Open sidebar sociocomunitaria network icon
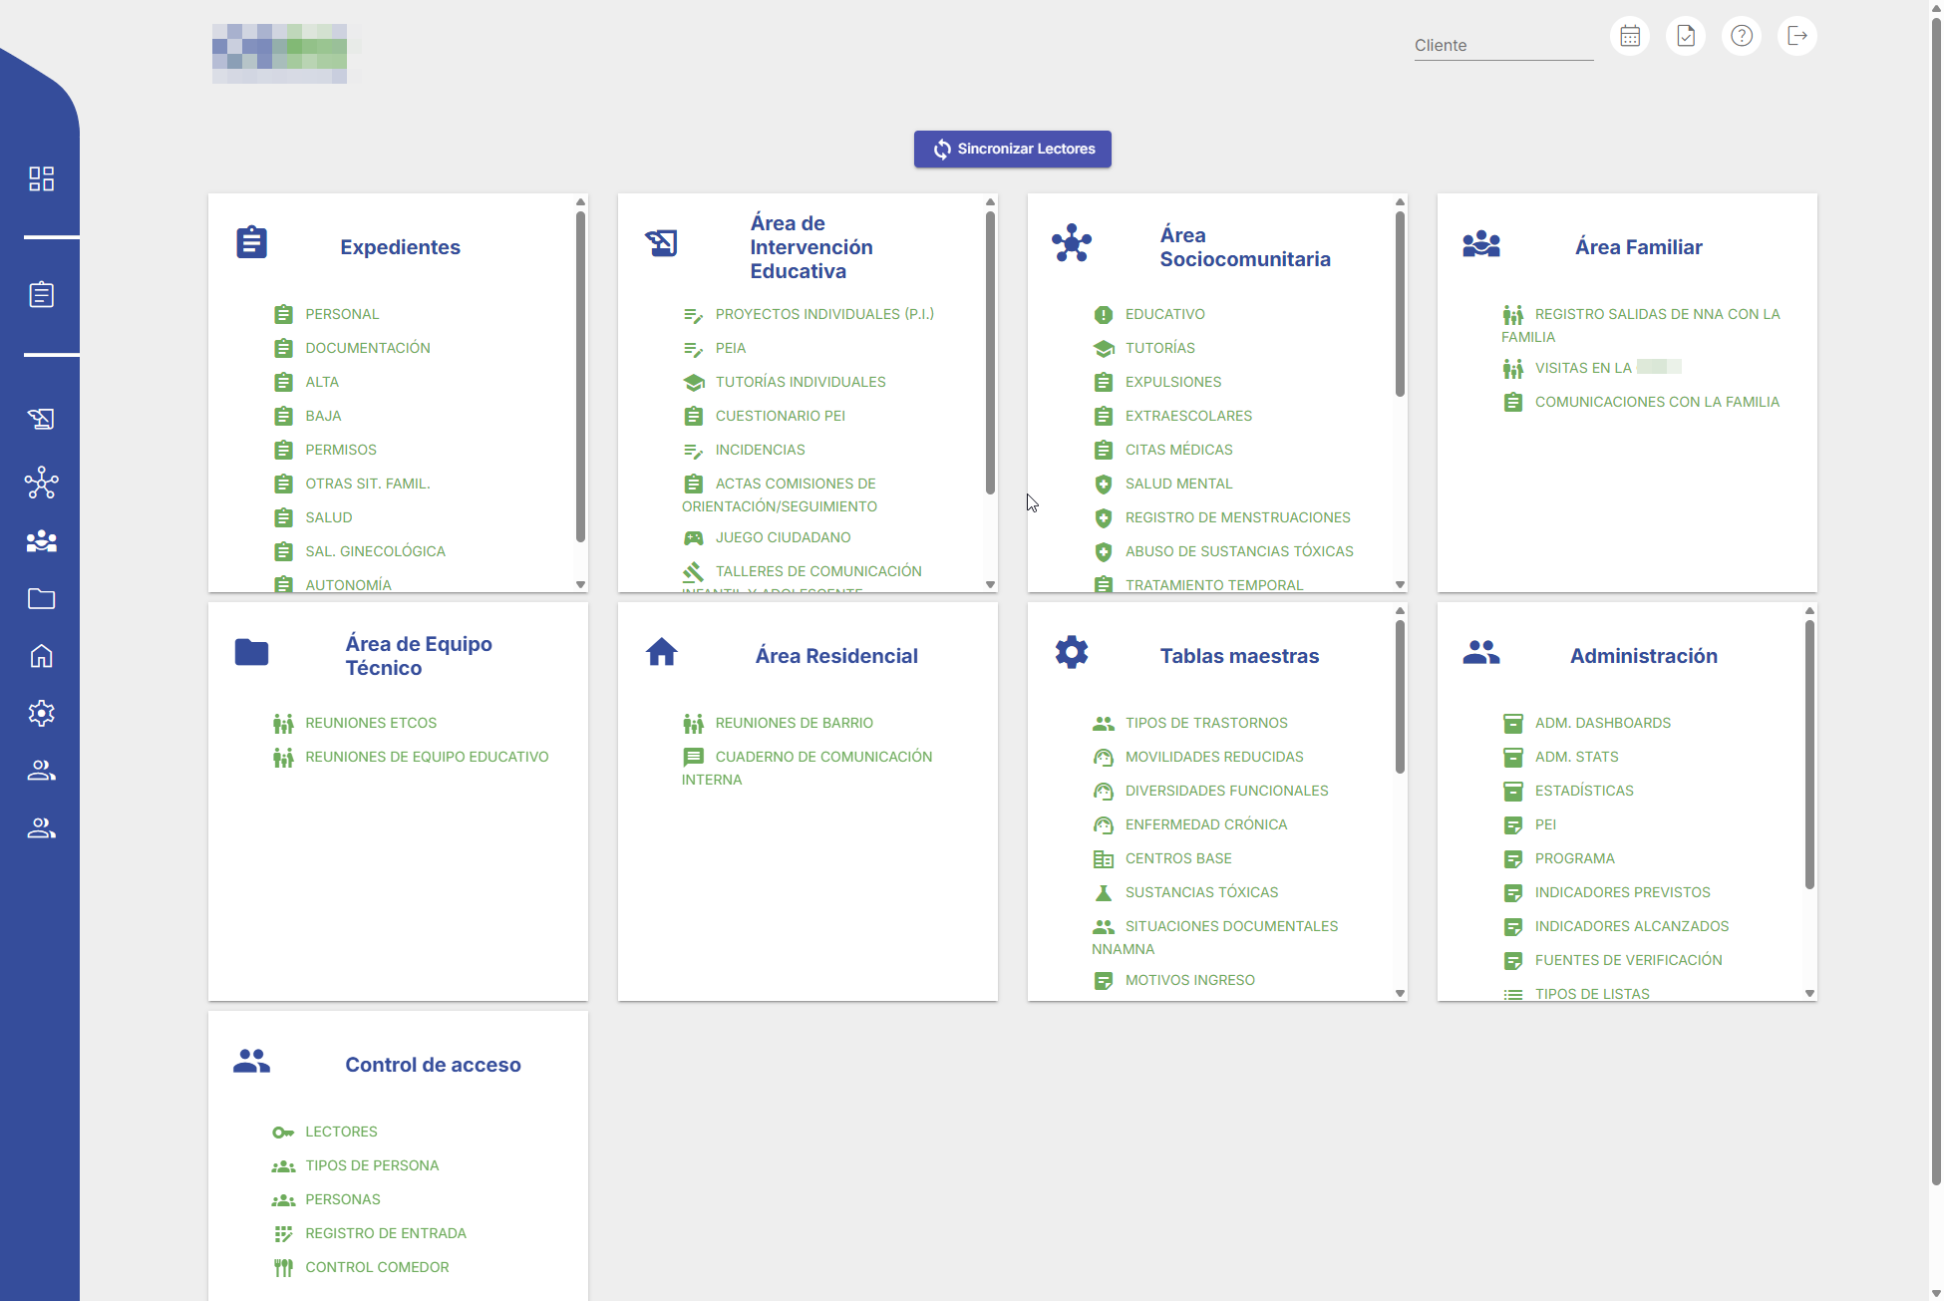The image size is (1944, 1301). 41,484
